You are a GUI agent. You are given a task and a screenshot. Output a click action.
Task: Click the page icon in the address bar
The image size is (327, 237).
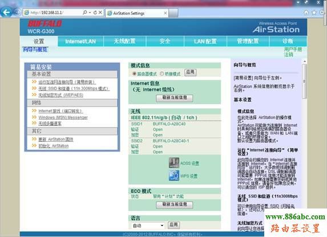click(x=27, y=13)
